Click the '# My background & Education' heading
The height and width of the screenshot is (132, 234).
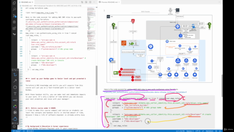47,126
